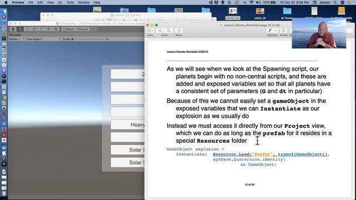The image size is (356, 200).
Task: Open the View sidebar menu in Preview
Action: pyautogui.click(x=150, y=31)
